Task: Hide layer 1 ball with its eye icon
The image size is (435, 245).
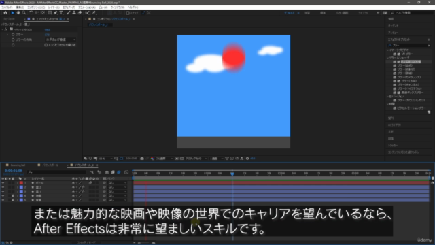Action: (3, 183)
